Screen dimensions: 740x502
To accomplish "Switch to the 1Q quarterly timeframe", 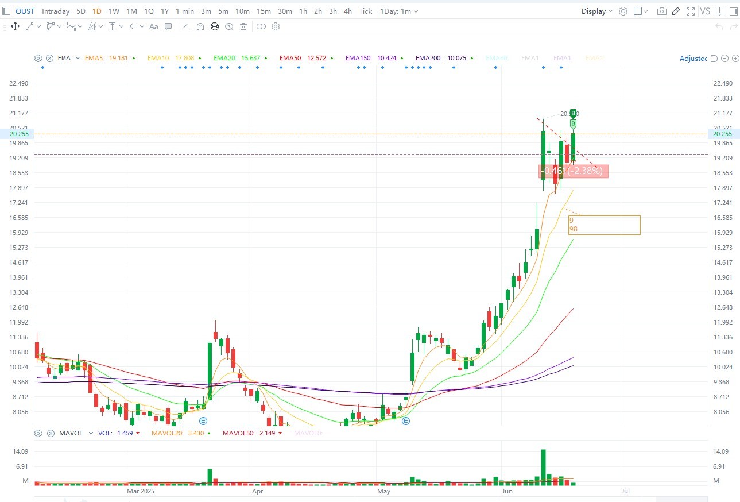I will click(x=149, y=11).
